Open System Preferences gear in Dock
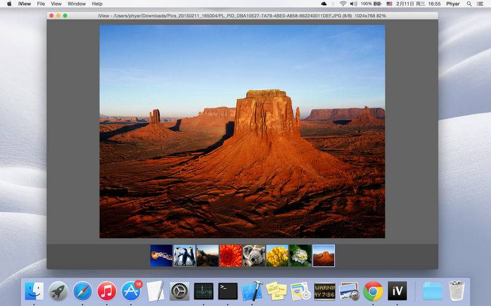The width and height of the screenshot is (491, 306). click(179, 291)
